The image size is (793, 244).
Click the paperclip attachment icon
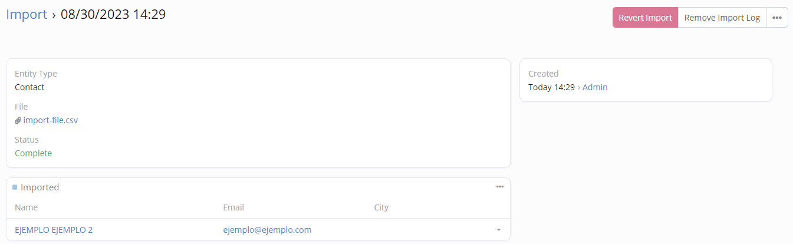(18, 121)
